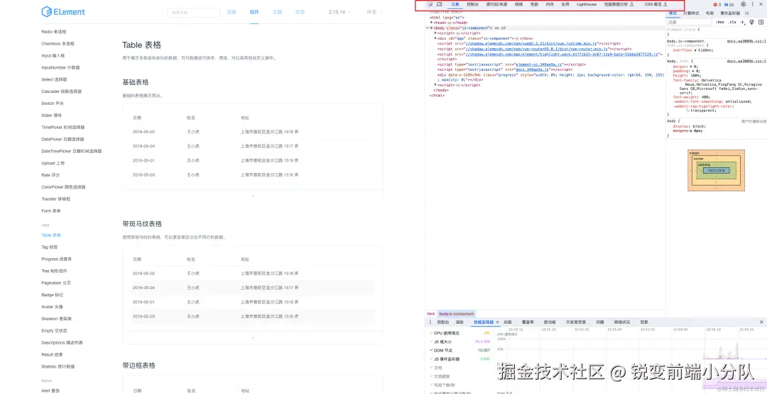Toggle the device toolbar icon
This screenshot has width=767, height=394.
point(440,4)
